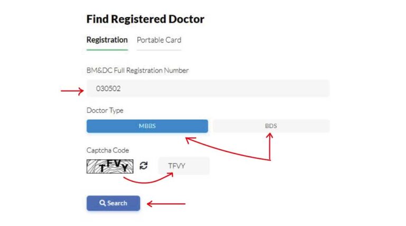
Task: Click the refresh captcha icon
Action: click(x=143, y=166)
